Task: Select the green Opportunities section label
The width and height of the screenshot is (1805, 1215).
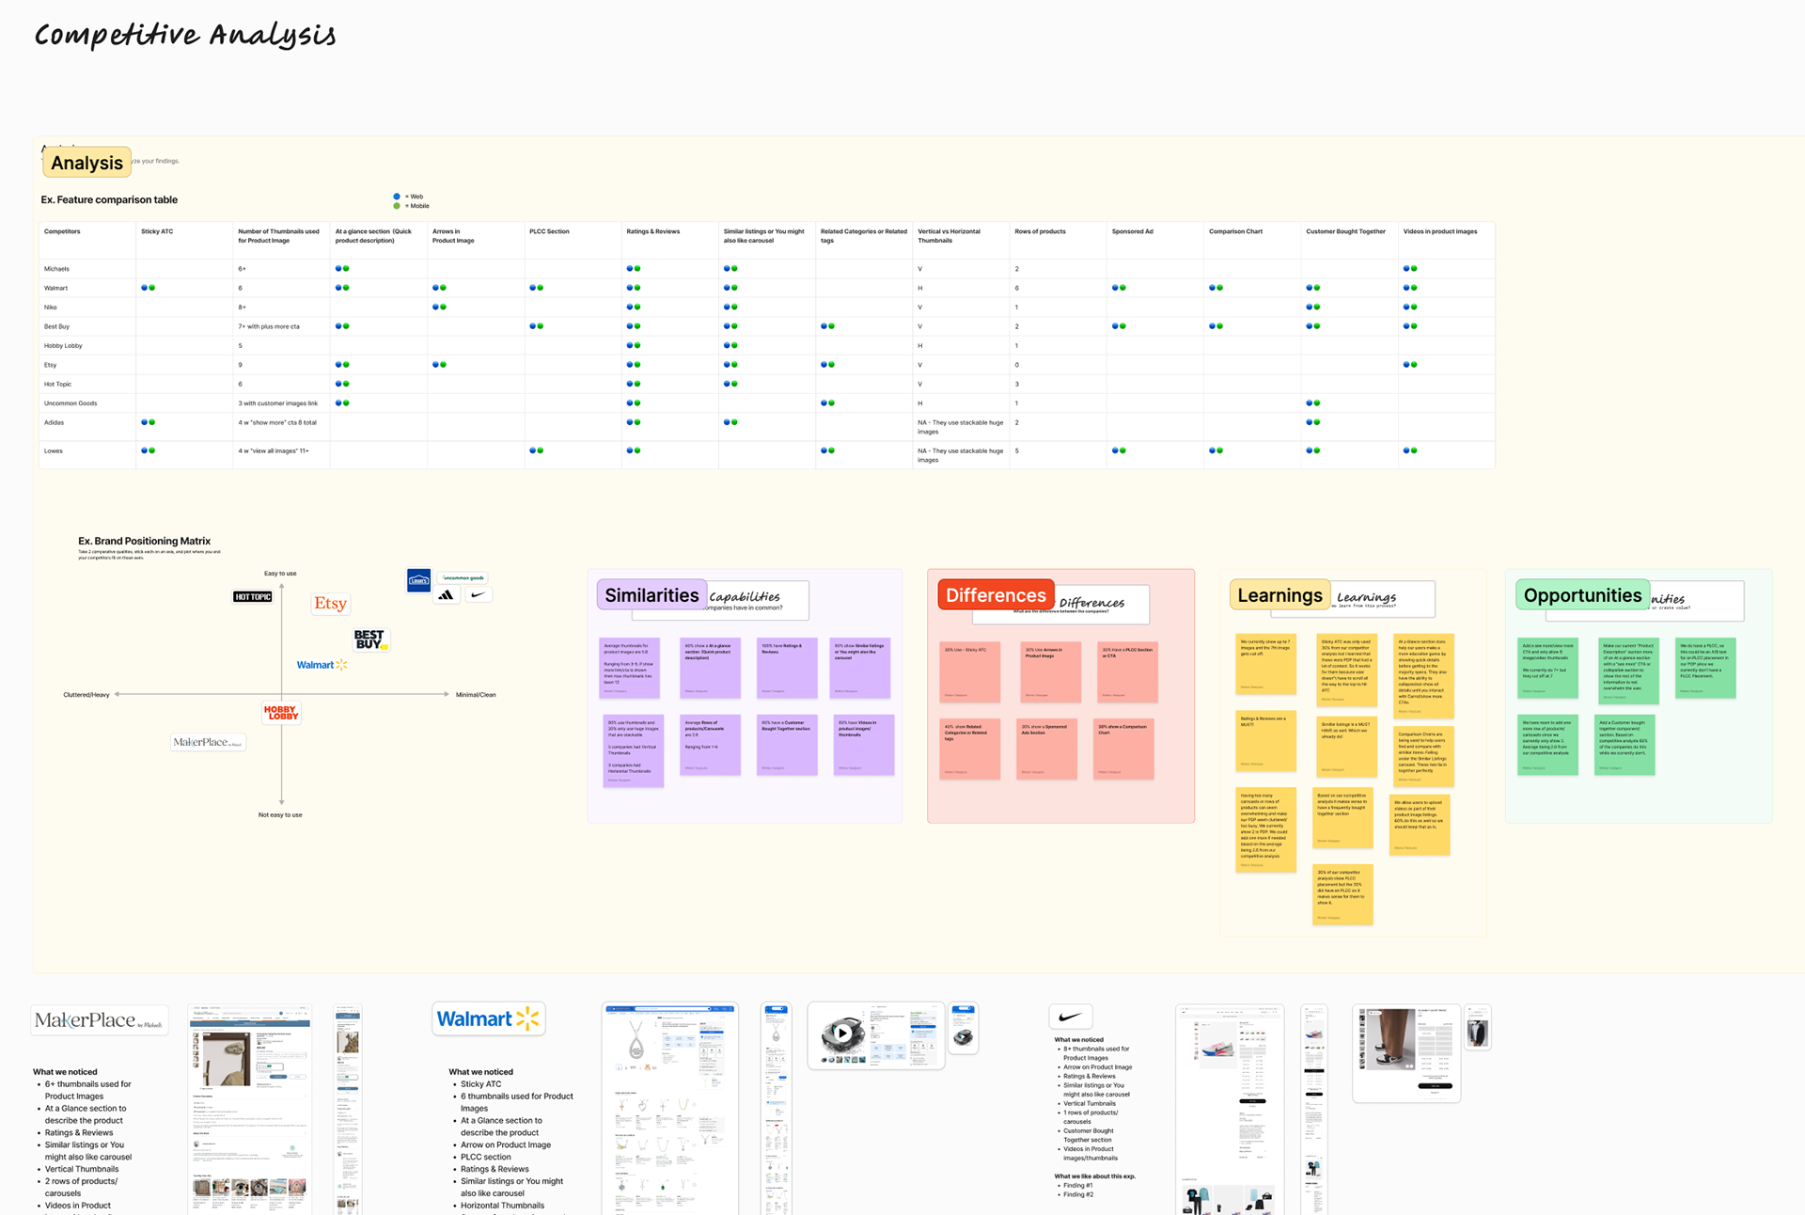Action: 1582,595
